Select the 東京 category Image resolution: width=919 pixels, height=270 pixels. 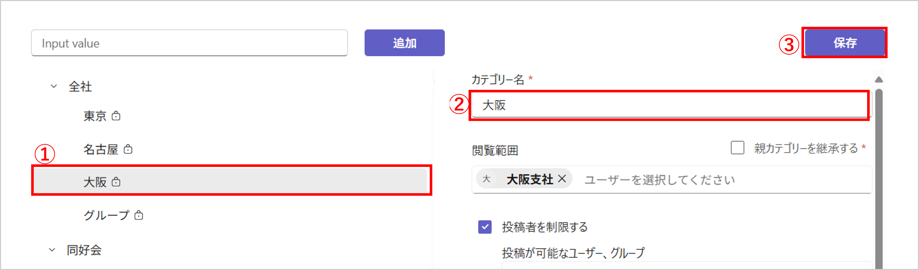[x=95, y=116]
